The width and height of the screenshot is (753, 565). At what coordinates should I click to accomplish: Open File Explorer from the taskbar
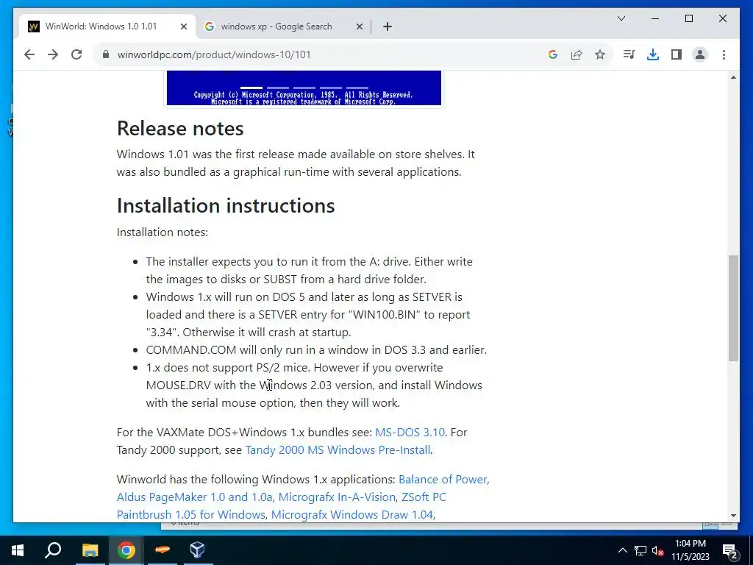click(90, 550)
